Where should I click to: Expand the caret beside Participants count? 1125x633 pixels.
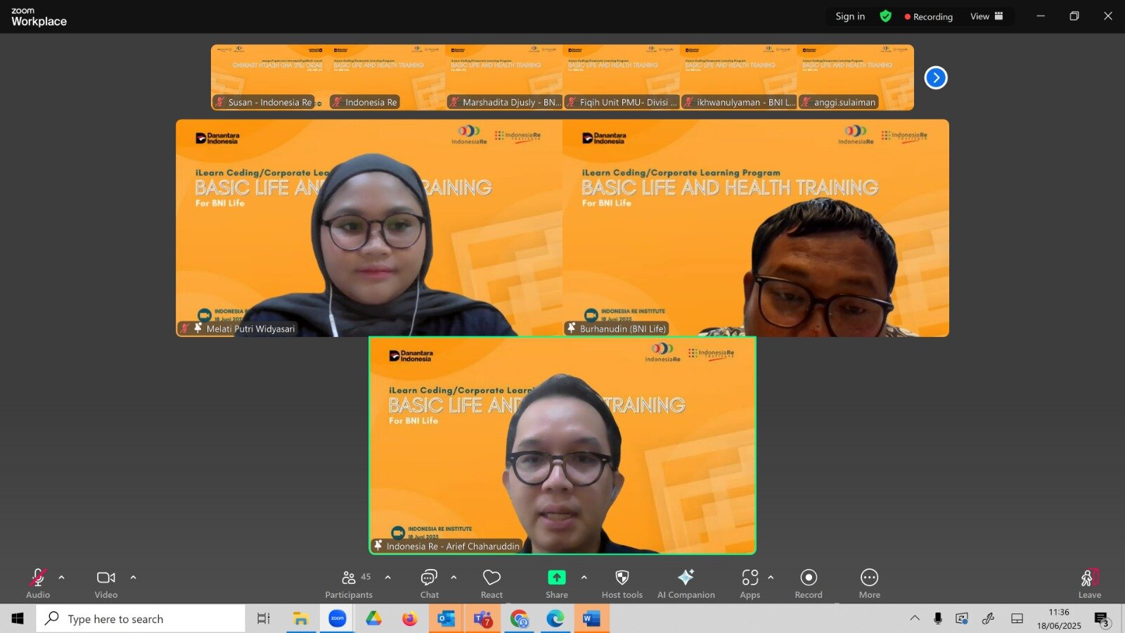(388, 577)
